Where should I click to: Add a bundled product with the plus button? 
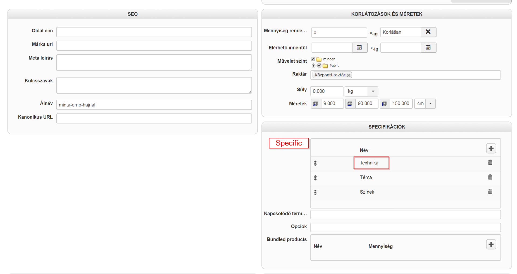(491, 244)
